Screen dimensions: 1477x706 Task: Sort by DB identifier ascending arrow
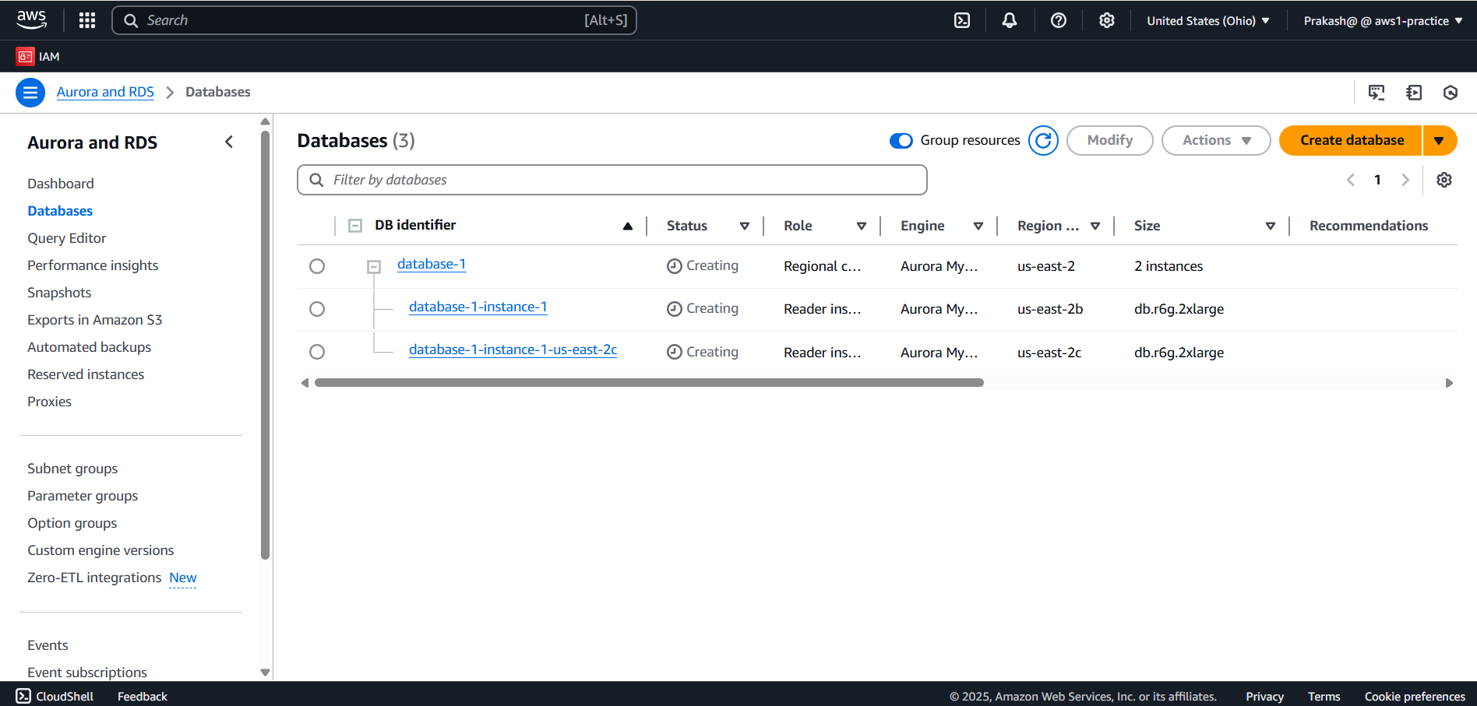[x=628, y=227]
